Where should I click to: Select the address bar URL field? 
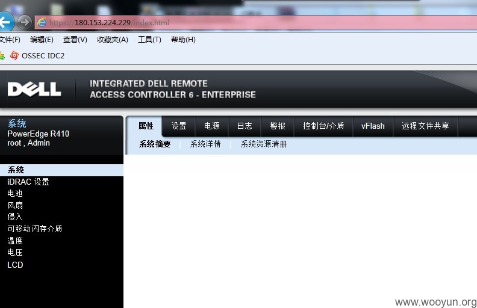pyautogui.click(x=255, y=22)
